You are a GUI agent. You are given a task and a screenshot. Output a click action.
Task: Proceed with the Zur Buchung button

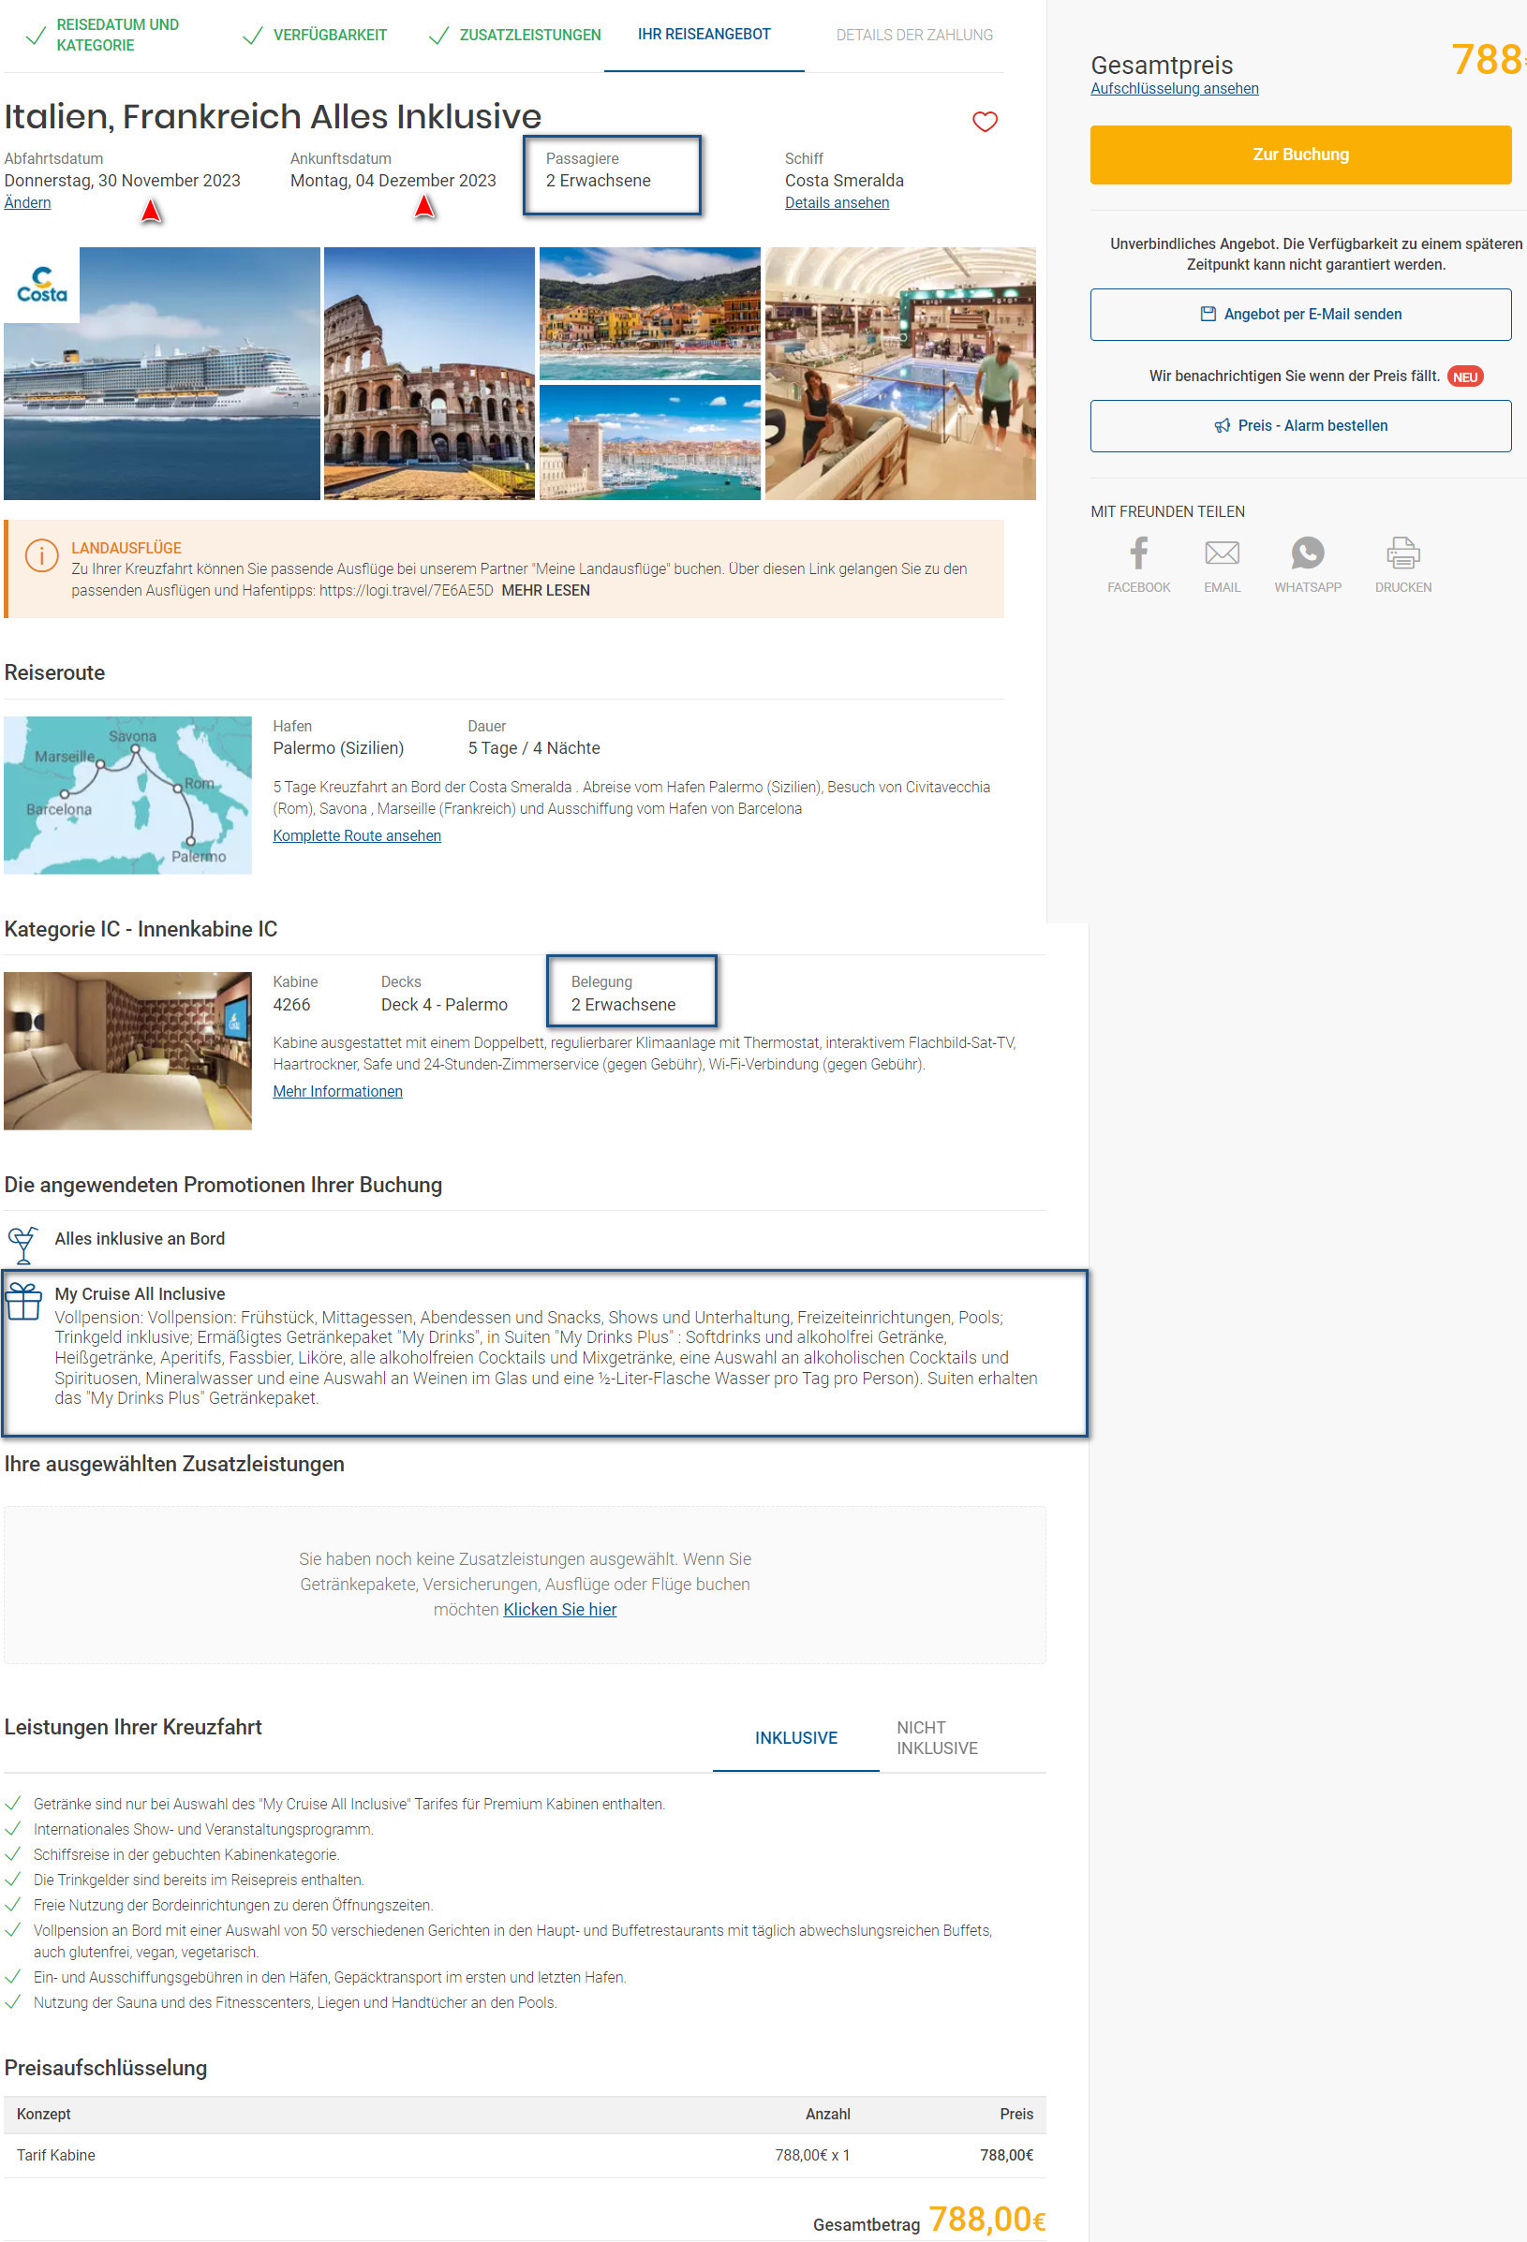coord(1300,155)
